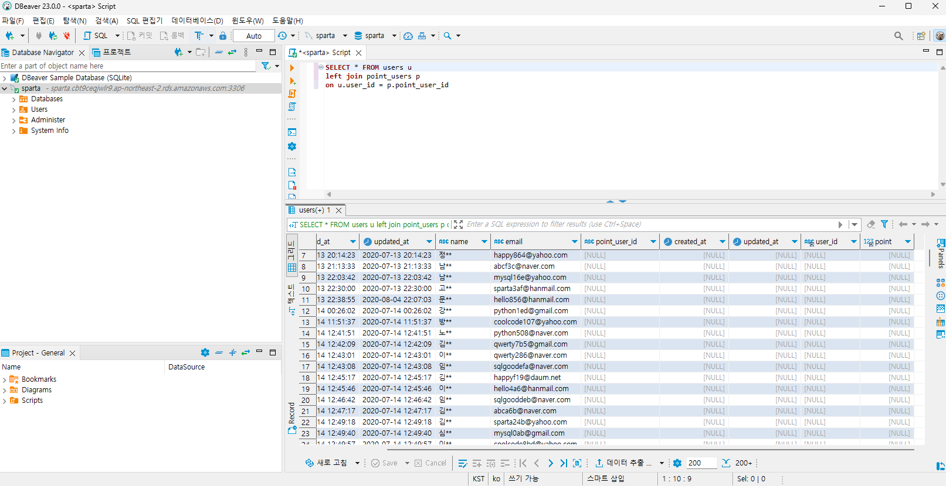Click the new database connection plug icon
Screen dimensions: 946x486
(10, 36)
